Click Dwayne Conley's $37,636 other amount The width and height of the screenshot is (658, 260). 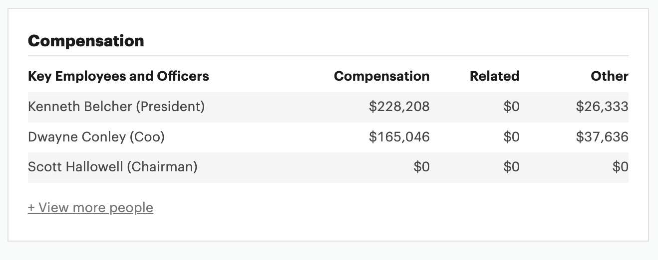point(602,137)
